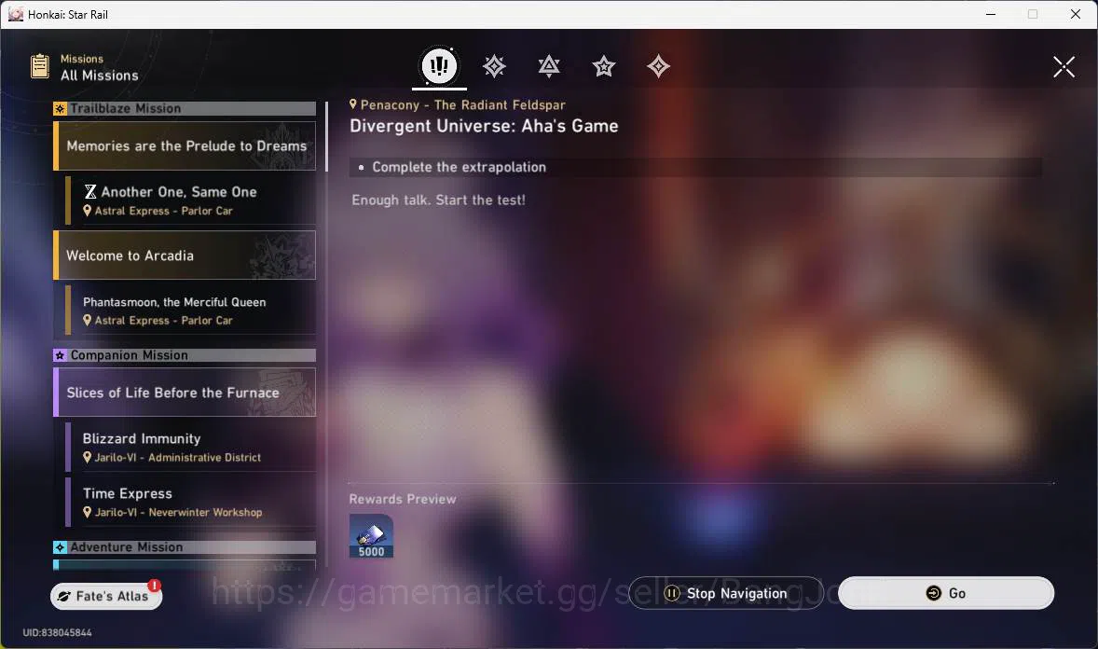Screen dimensions: 1098x649
Task: Click the hourglass icon on Another One, Same One
Action: coord(90,192)
